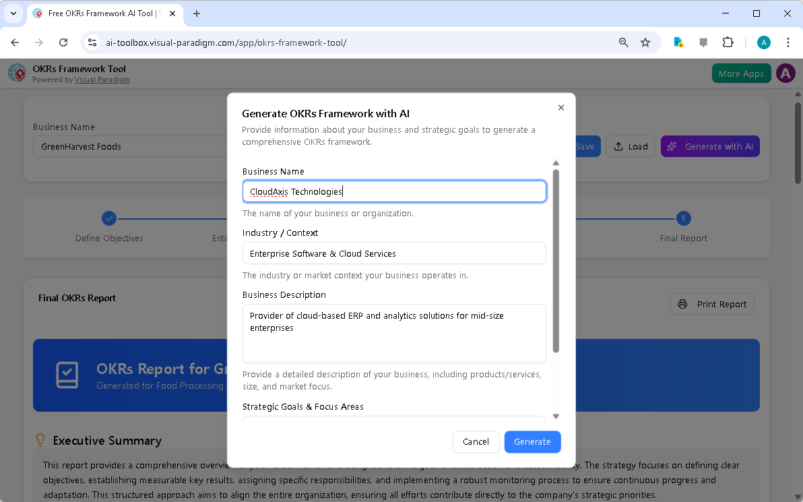The width and height of the screenshot is (803, 502).
Task: Click inside the Business Name field
Action: 394,191
